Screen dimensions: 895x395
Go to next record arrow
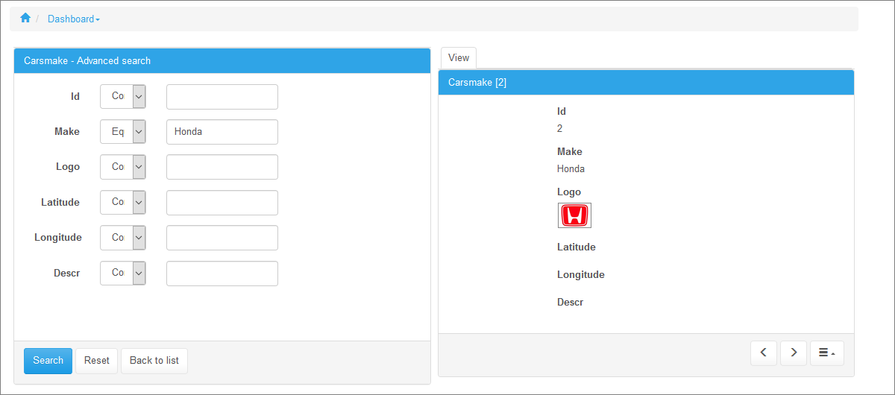[x=794, y=353]
